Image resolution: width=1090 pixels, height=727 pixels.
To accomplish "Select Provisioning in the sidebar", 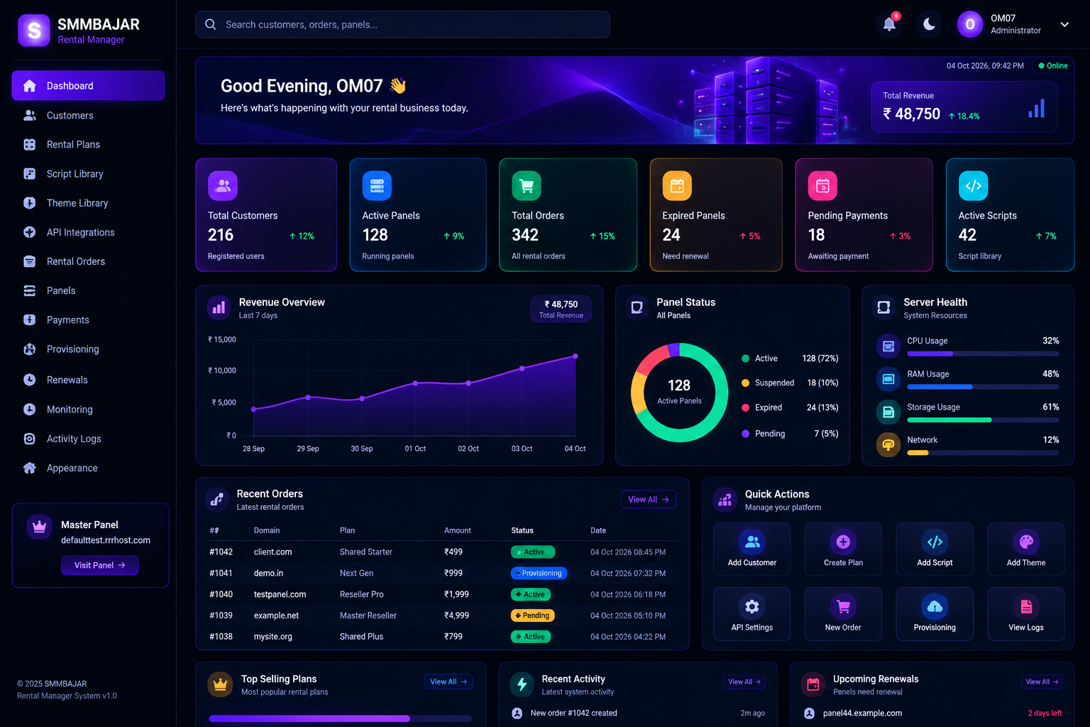I will pyautogui.click(x=88, y=349).
